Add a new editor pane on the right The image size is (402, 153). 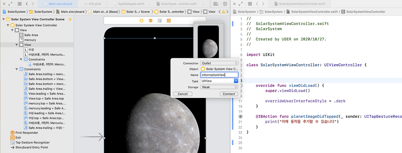pyautogui.click(x=225, y=4)
